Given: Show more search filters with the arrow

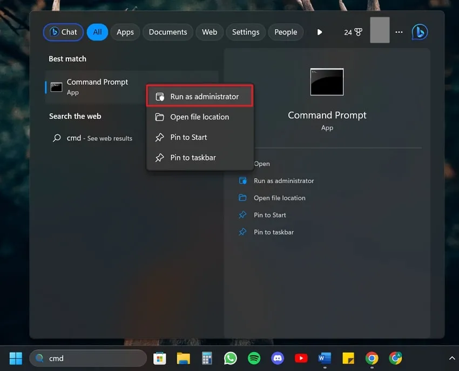Looking at the screenshot, I should [x=320, y=32].
